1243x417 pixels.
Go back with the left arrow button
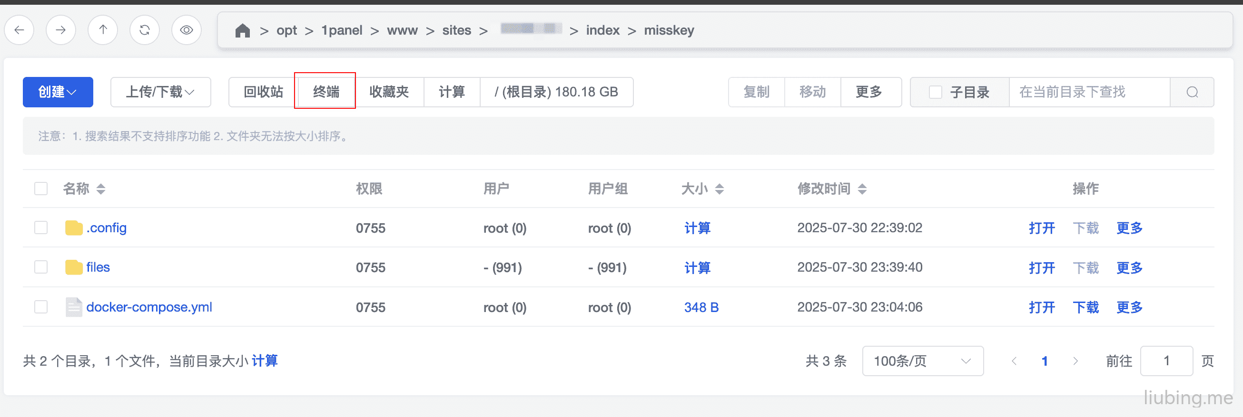click(20, 30)
